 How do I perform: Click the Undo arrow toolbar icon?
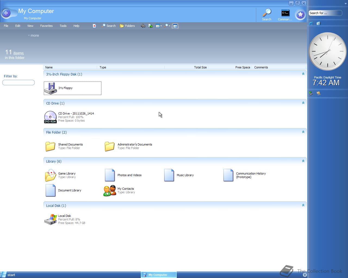pos(143,26)
